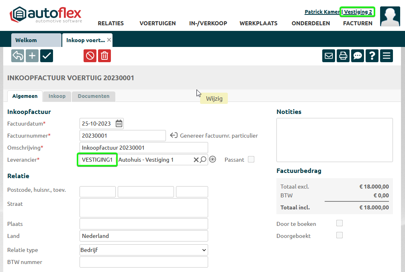Toggle the Doorgeboekt checkbox
Viewport: 405px width, 272px height.
[x=340, y=235]
